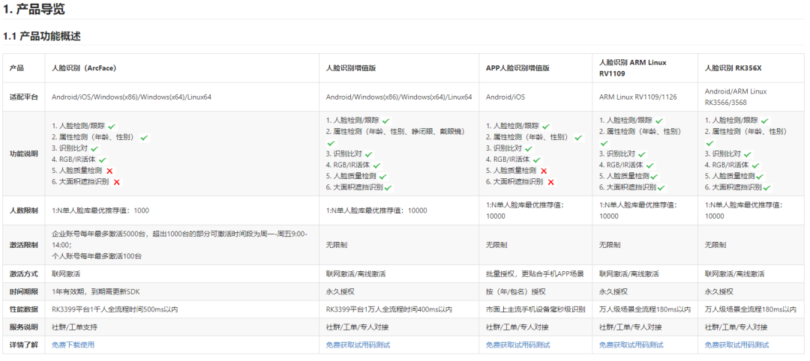The width and height of the screenshot is (810, 361).
Task: Click the row label 人数限制
Action: click(x=24, y=210)
